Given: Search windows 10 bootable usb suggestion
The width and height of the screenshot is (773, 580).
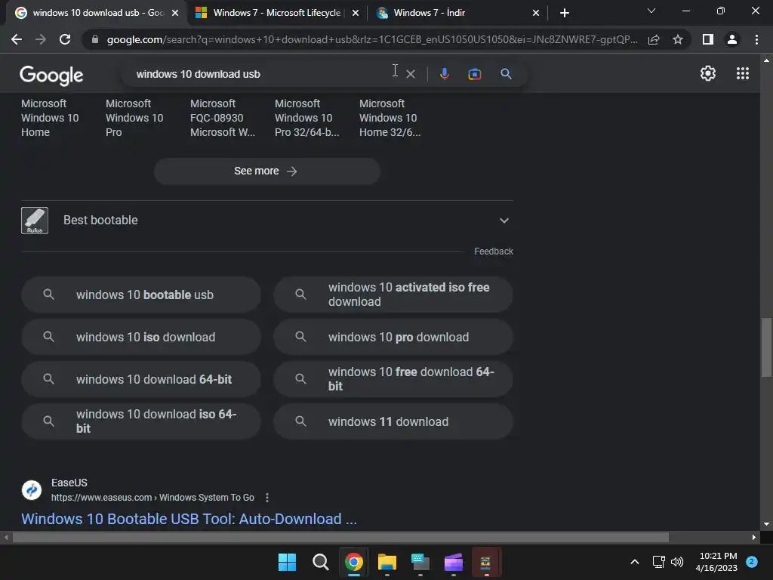Looking at the screenshot, I should click(x=141, y=295).
